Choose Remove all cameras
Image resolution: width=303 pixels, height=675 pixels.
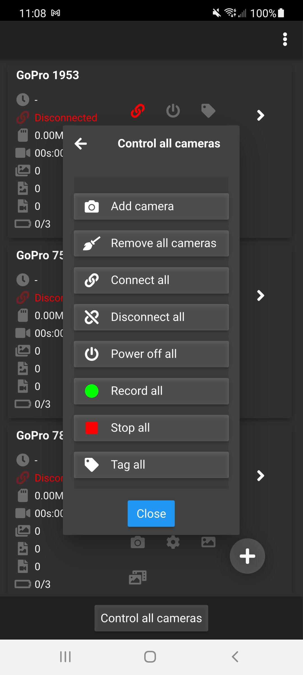(x=151, y=243)
